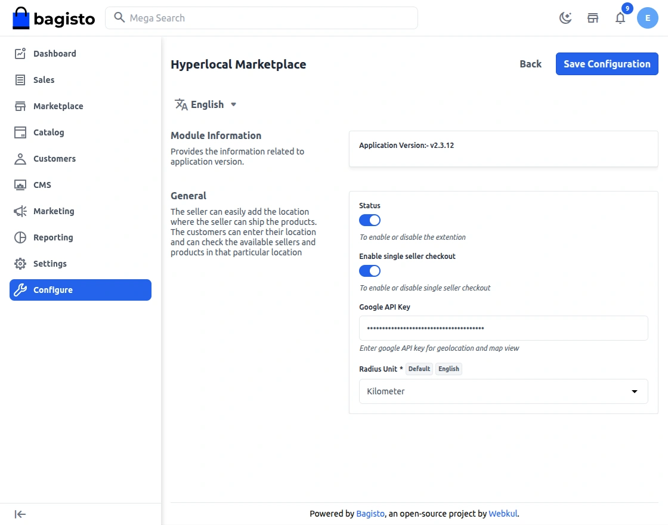Toggle dark mode with the moon icon
The height and width of the screenshot is (525, 668).
(x=565, y=18)
